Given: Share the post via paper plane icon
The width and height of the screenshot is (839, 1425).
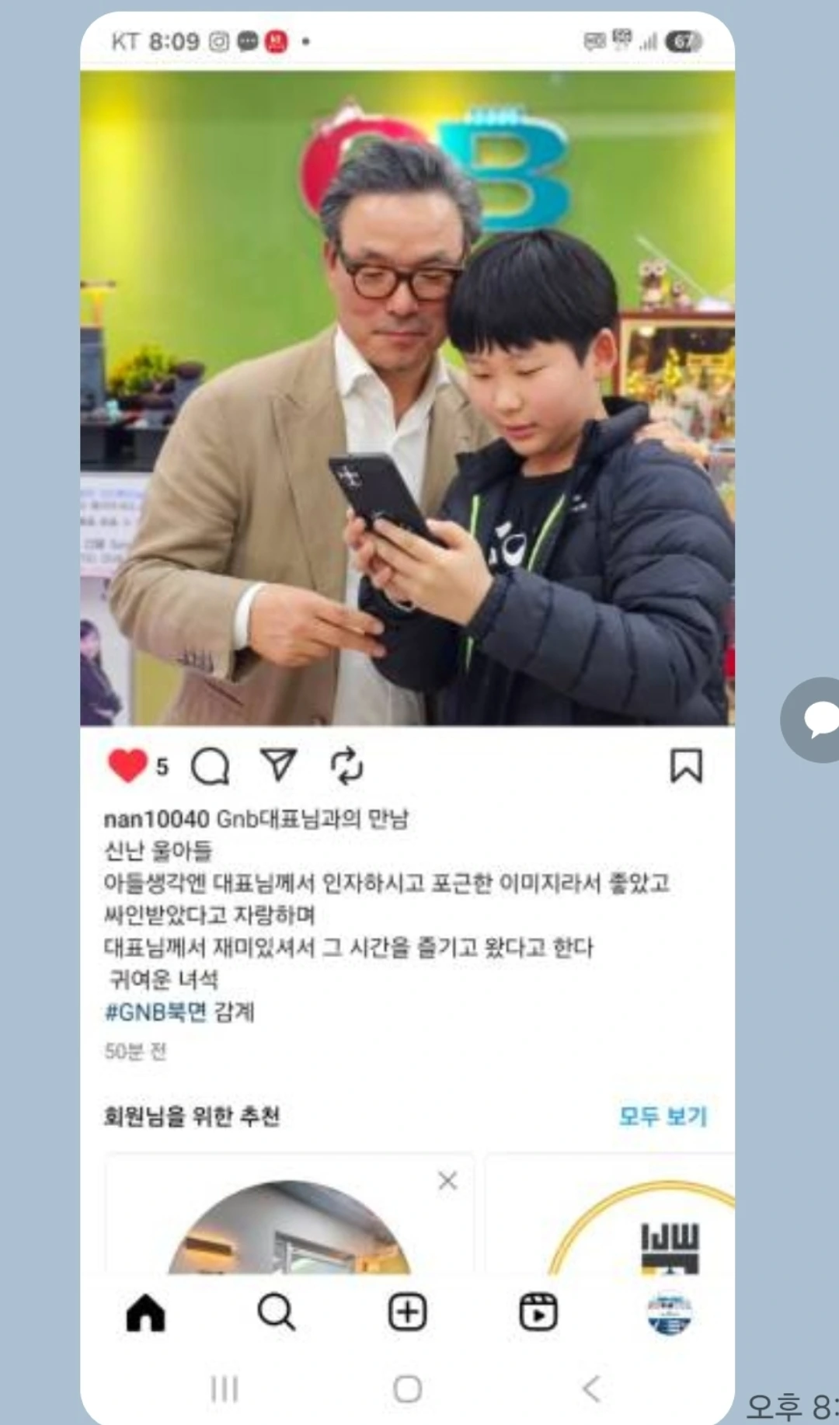Looking at the screenshot, I should point(278,765).
